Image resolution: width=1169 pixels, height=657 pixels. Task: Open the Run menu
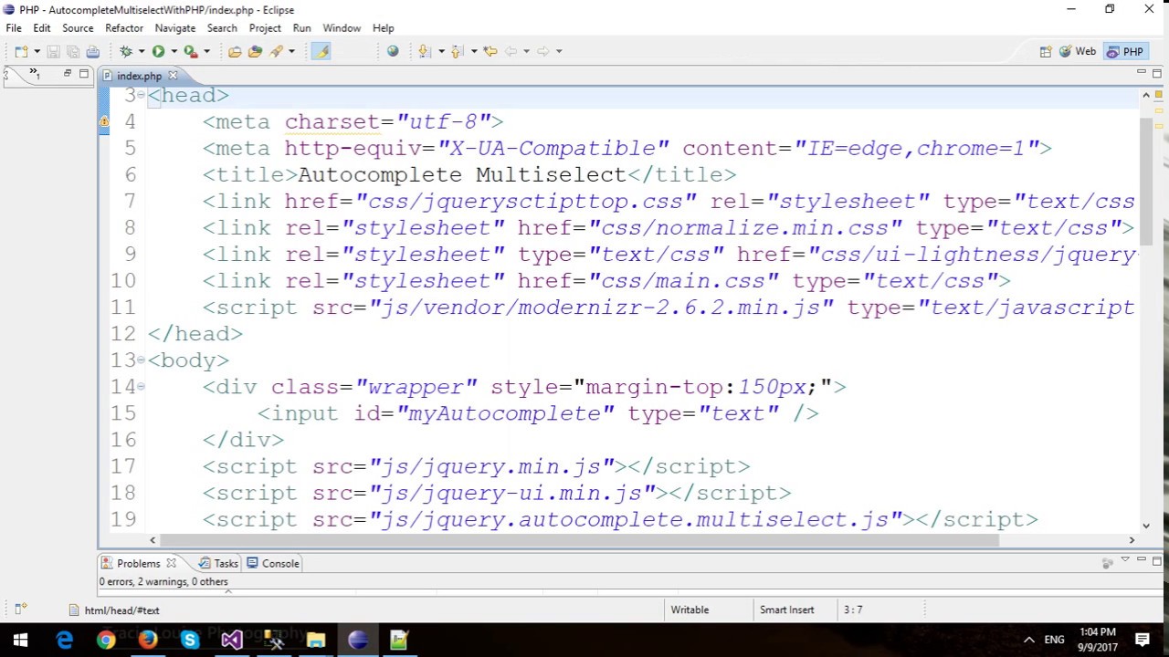click(302, 28)
